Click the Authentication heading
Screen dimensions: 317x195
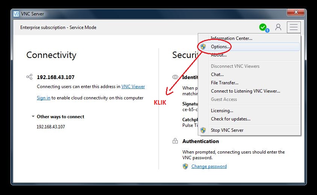click(200, 141)
